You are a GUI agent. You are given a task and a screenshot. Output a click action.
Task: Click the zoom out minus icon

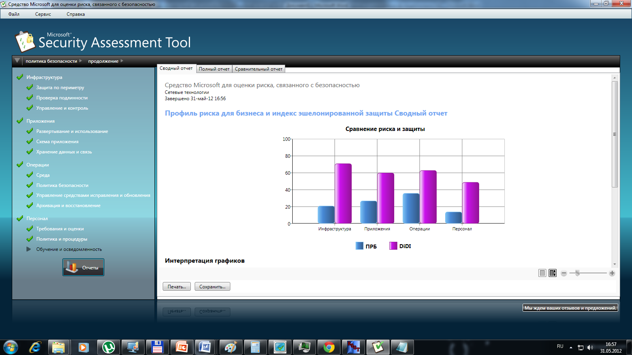point(564,273)
